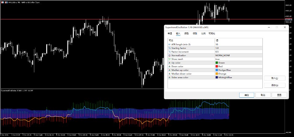Screen dimensions: 294x137
Task: Click the Up color parameter icon
Action: tap(169, 63)
